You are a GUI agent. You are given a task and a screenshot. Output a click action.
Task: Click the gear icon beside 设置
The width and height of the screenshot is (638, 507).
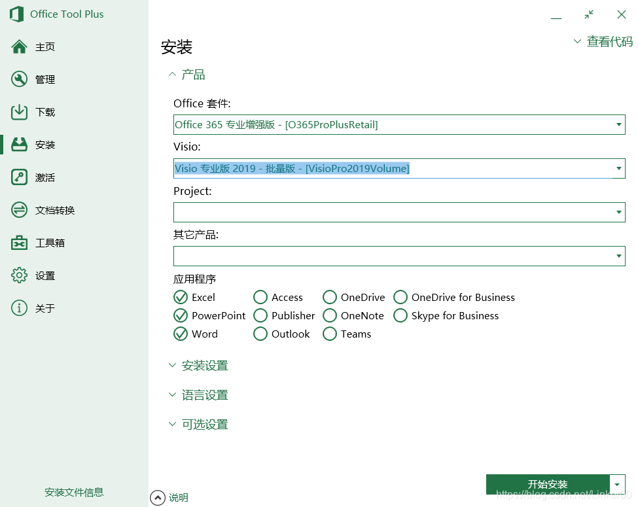pos(19,275)
